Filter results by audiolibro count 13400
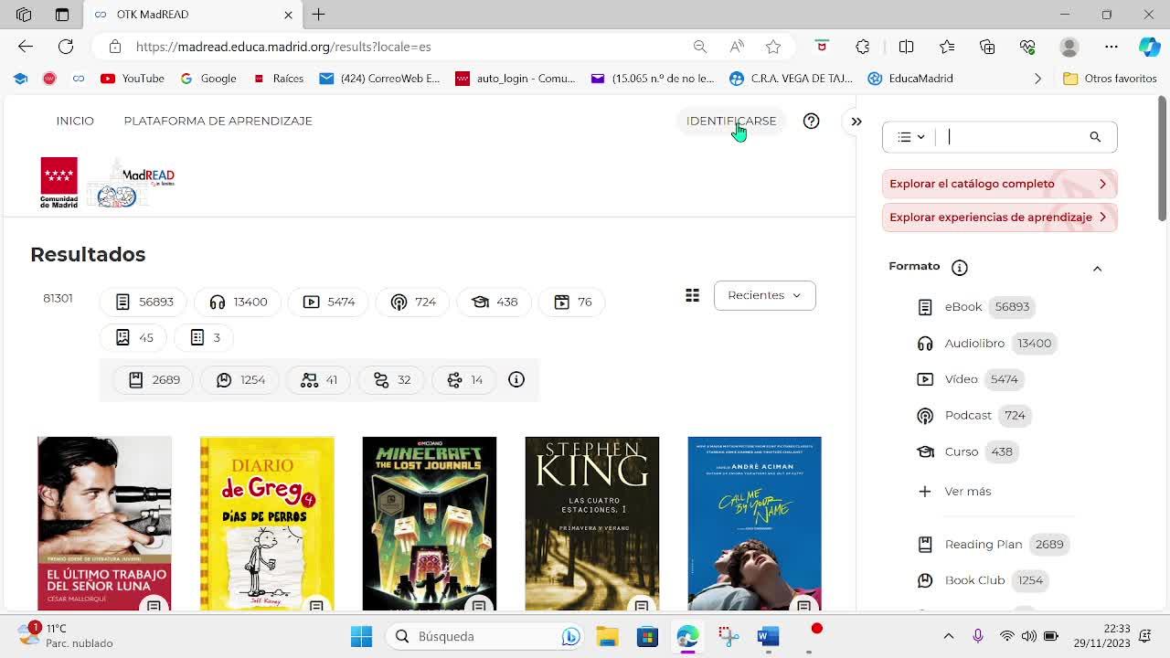 [238, 302]
